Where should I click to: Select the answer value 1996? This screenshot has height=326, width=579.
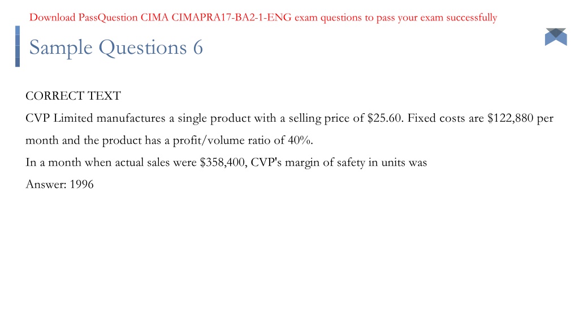[x=81, y=184]
